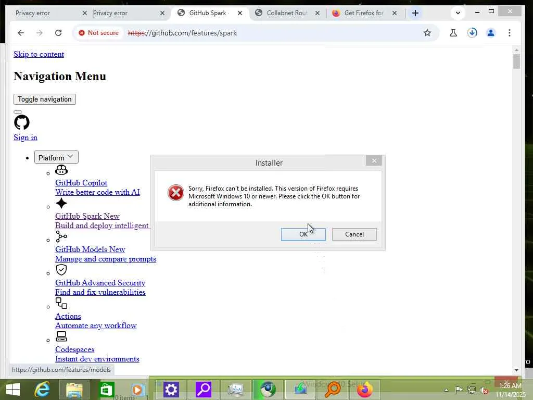Open the GitHub Models New link

click(x=90, y=249)
